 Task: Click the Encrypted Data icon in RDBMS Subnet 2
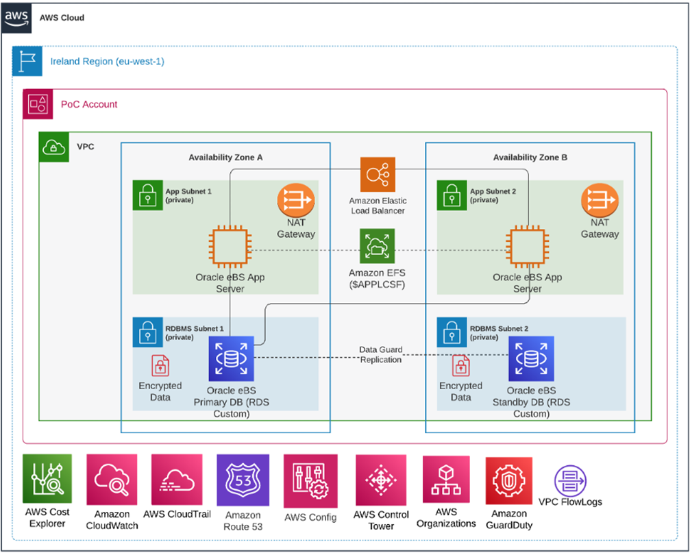pyautogui.click(x=460, y=366)
